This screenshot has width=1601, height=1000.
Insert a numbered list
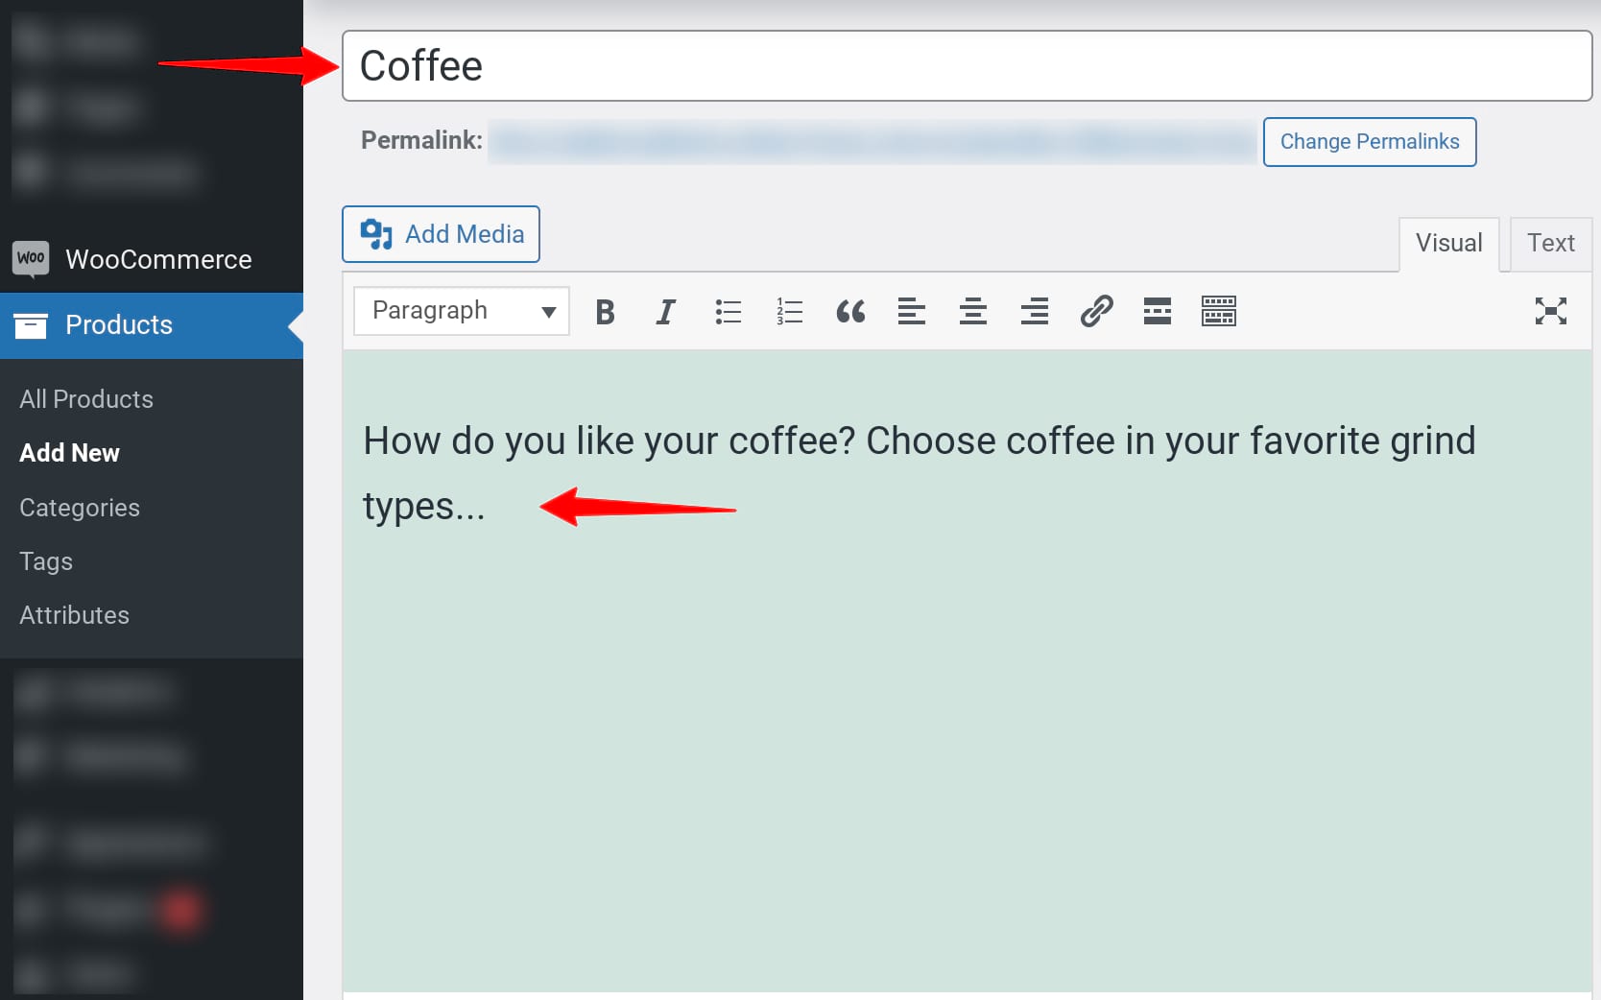click(789, 312)
